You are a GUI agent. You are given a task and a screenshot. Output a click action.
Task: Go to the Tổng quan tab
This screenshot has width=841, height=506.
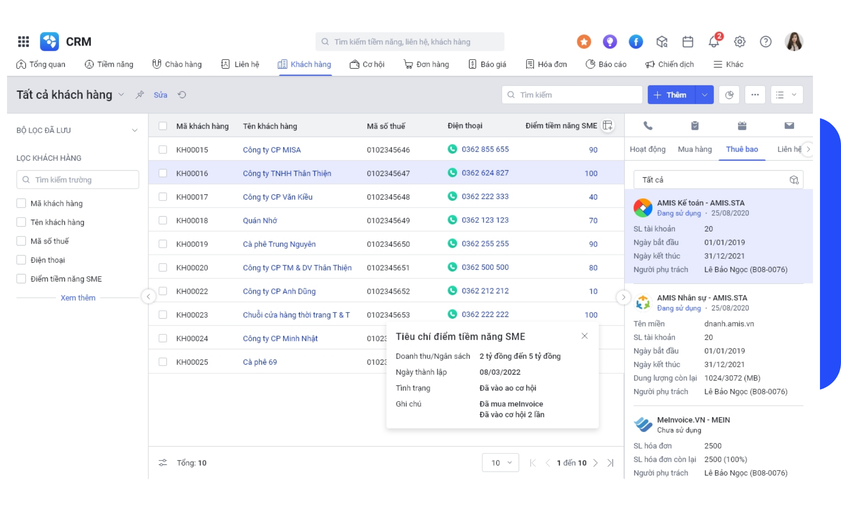pyautogui.click(x=41, y=64)
